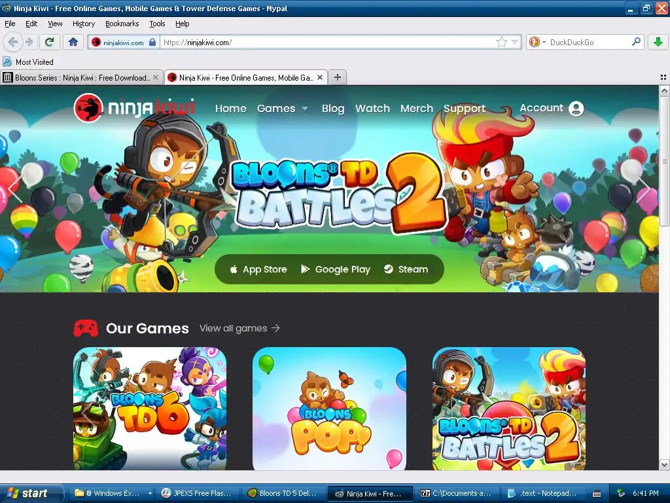Viewport: 670px width, 503px height.
Task: Reload the page with the refresh icon
Action: pyautogui.click(x=50, y=42)
